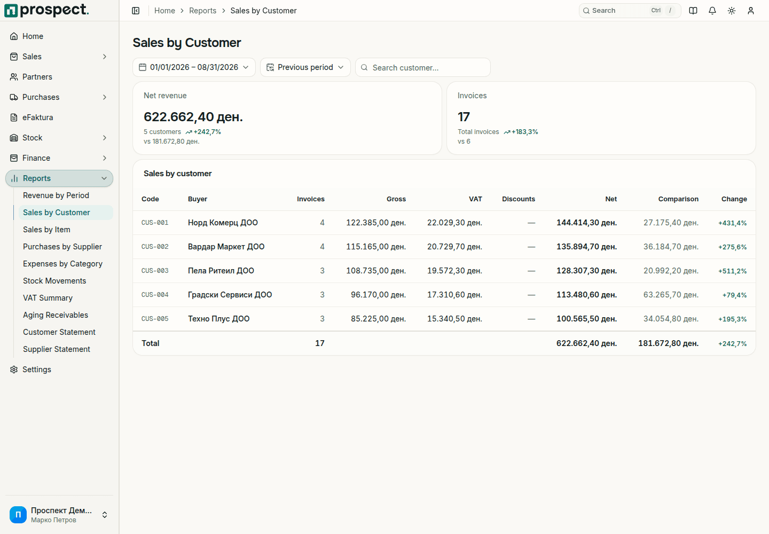This screenshot has width=769, height=534.
Task: Open Partners in the sidebar
Action: click(59, 77)
